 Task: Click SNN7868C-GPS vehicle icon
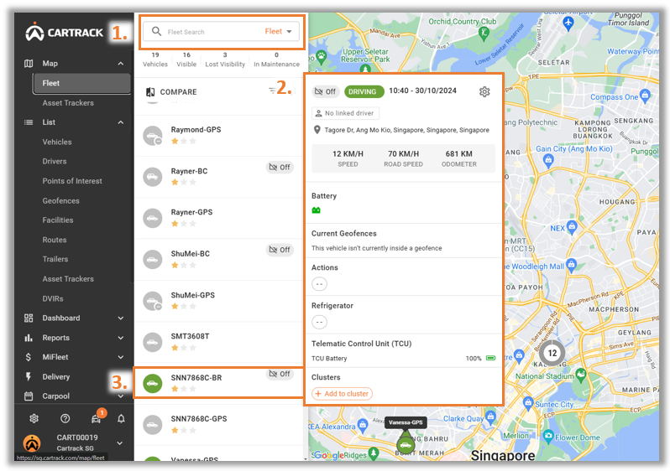point(153,425)
